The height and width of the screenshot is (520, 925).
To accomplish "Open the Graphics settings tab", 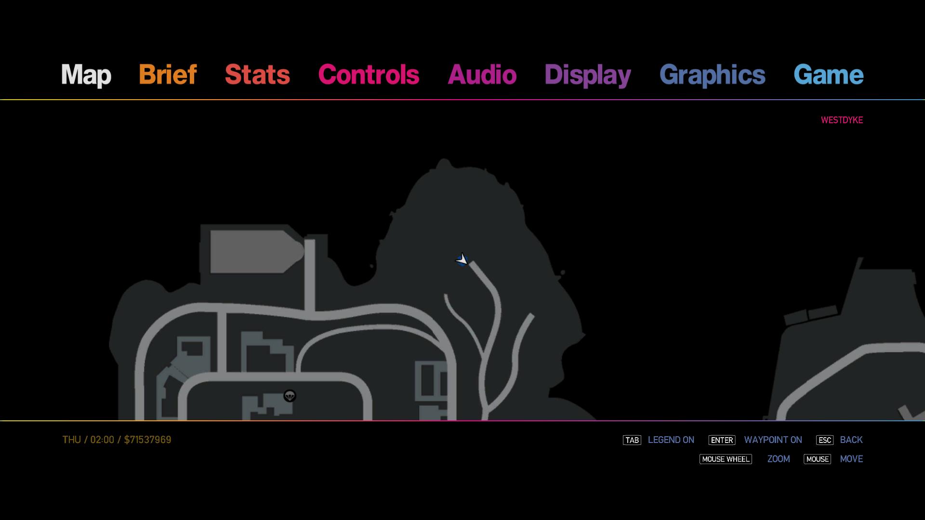I will (712, 76).
